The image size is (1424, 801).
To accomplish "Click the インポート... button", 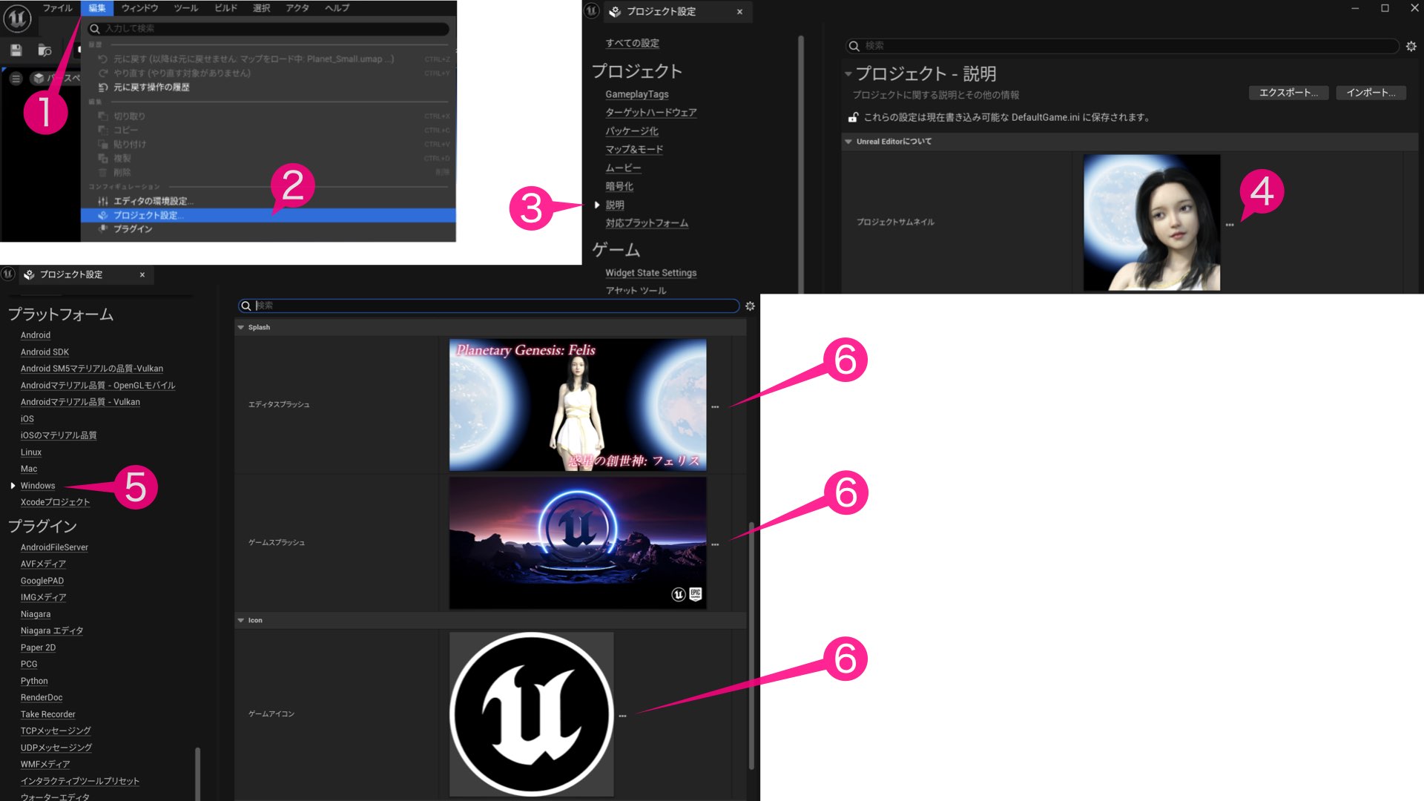I will click(1371, 93).
